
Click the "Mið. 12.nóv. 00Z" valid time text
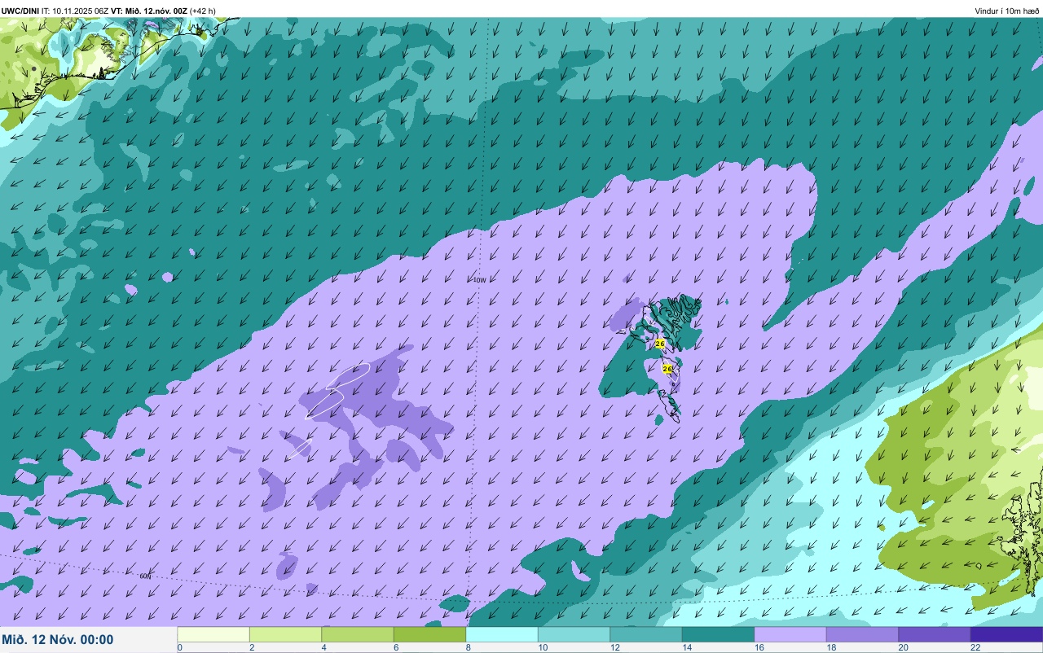(x=156, y=11)
